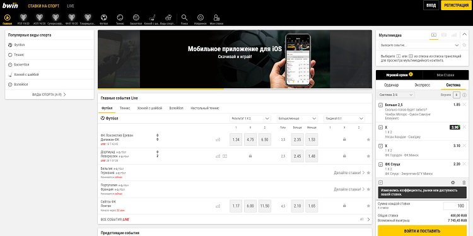Open the Поиск magnifier icon
The width and height of the screenshot is (473, 236).
(184, 18)
